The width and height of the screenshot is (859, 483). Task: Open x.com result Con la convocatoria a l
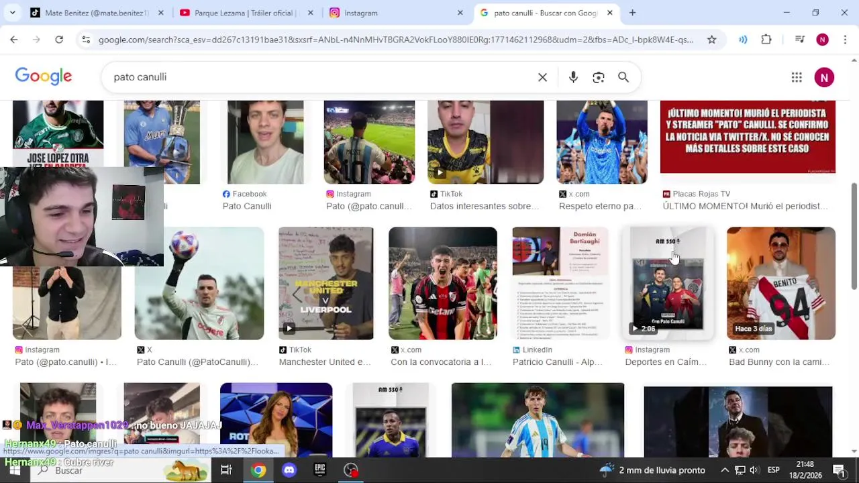click(441, 362)
